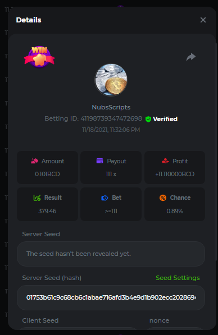Click the unrevealed Server Seed field
Image resolution: width=218 pixels, height=335 pixels.
[111, 254]
